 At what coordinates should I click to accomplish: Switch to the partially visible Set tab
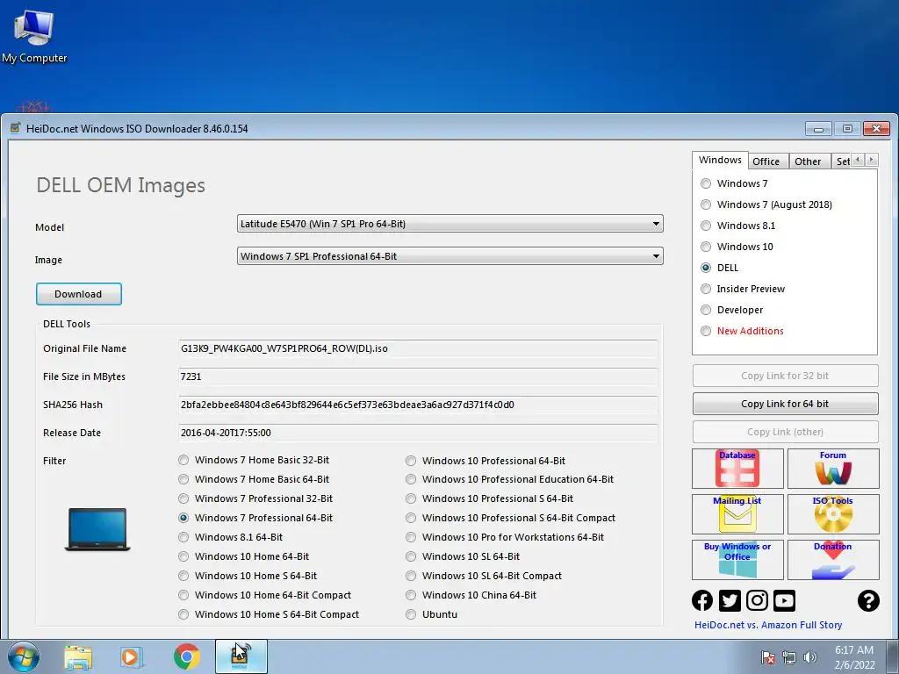point(842,161)
